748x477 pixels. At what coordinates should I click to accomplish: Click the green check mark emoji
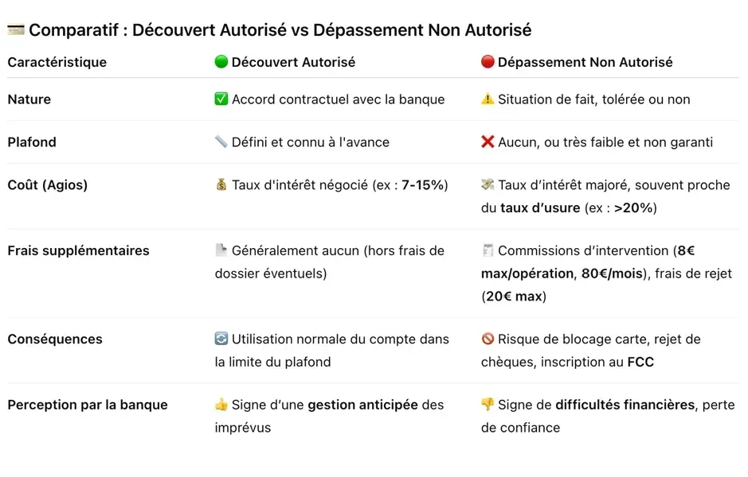pos(221,99)
